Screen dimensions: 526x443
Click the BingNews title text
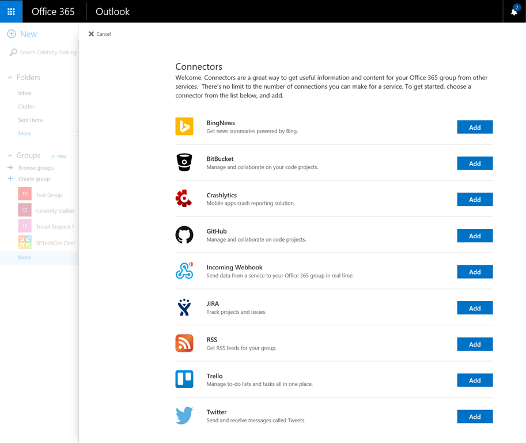pos(221,123)
